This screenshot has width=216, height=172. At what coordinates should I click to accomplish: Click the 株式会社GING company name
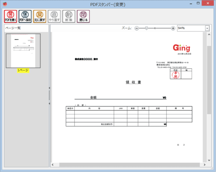pyautogui.click(x=163, y=65)
